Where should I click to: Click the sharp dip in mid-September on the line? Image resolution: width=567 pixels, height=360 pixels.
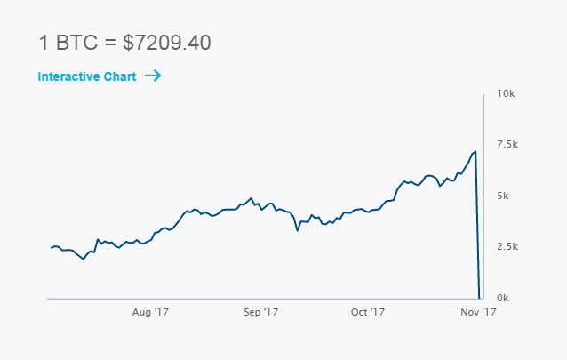297,230
